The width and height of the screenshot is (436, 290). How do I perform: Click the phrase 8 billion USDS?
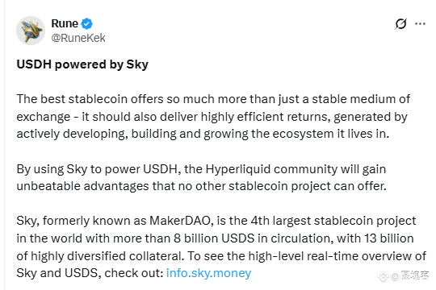pyautogui.click(x=214, y=238)
